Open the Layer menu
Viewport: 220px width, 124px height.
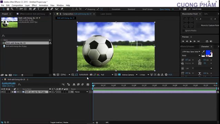[27, 5]
